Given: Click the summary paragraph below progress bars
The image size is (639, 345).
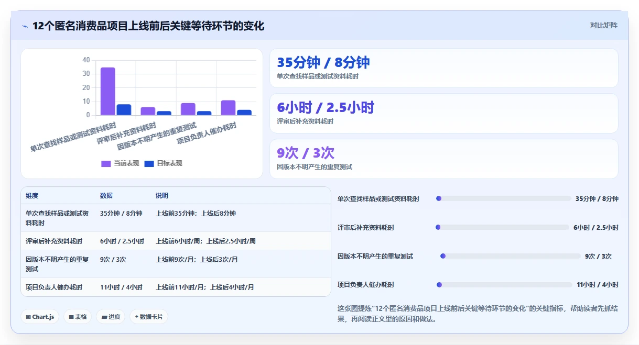Looking at the screenshot, I should point(478,314).
